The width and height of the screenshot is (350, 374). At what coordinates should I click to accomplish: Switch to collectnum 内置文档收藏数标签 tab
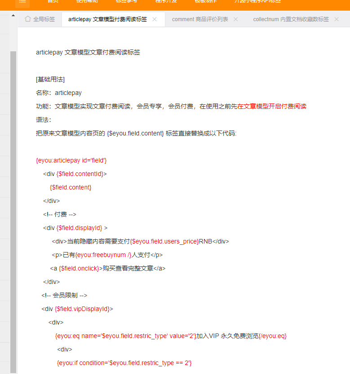point(291,19)
